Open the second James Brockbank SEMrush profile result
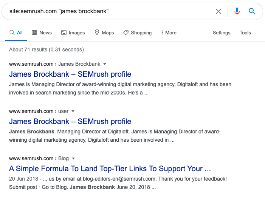This screenshot has height=198, width=265. [70, 121]
